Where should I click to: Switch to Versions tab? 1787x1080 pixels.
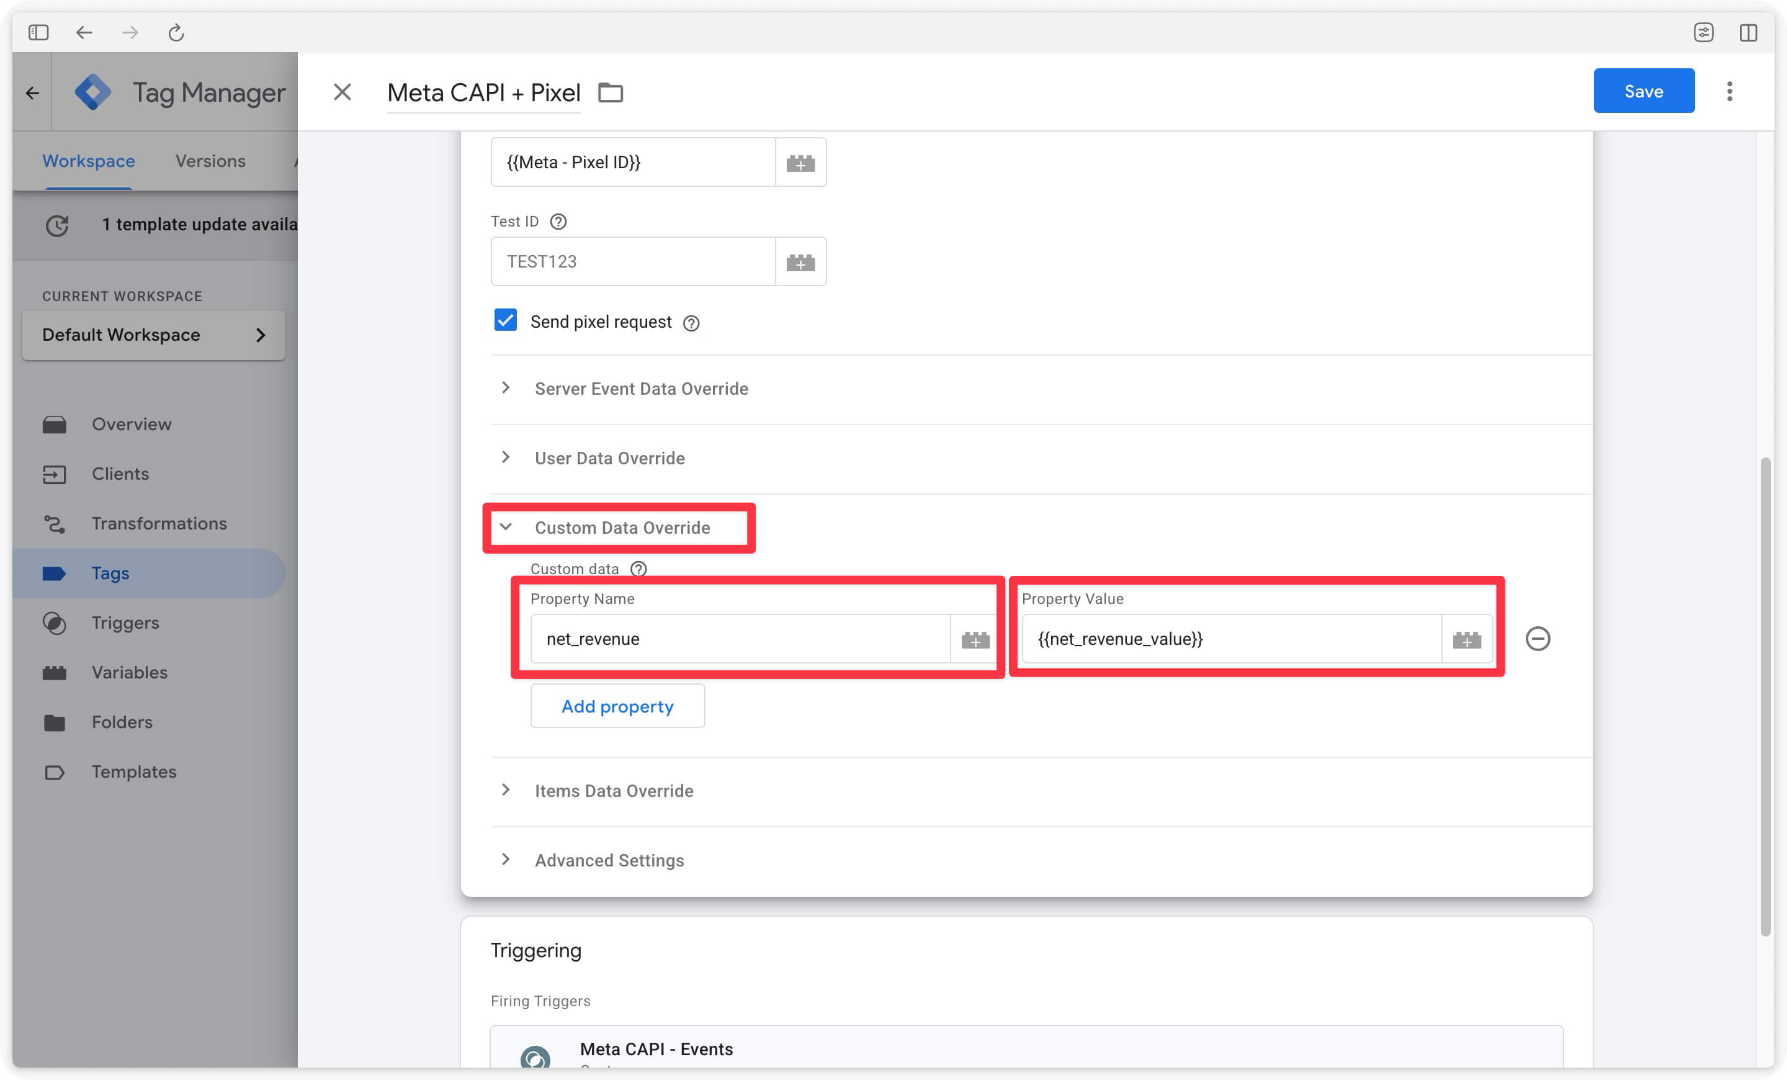[x=210, y=161]
